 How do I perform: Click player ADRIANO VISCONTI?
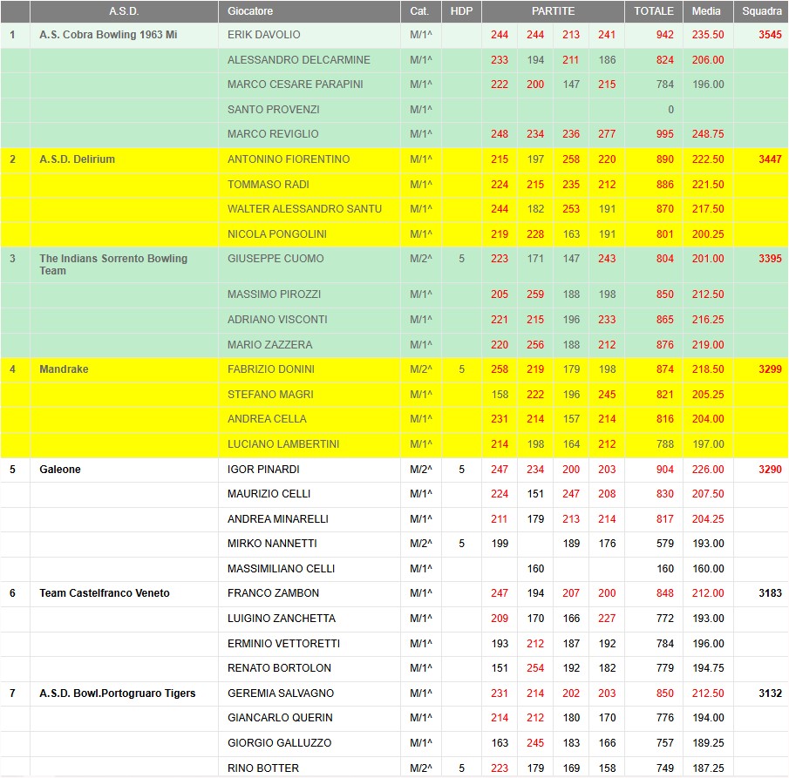[277, 320]
